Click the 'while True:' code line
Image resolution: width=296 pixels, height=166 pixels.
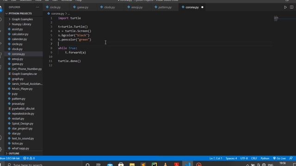[x=68, y=48]
